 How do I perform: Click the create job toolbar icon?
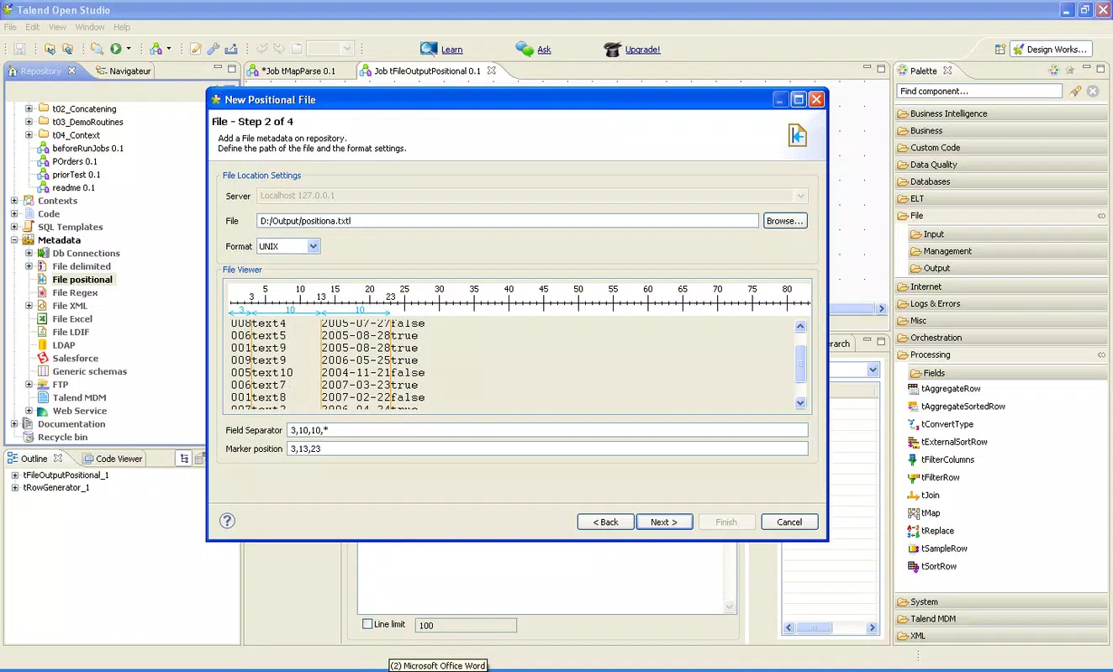156,49
